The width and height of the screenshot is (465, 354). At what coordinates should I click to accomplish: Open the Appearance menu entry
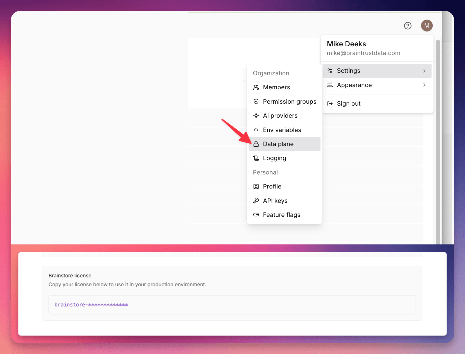(x=354, y=85)
